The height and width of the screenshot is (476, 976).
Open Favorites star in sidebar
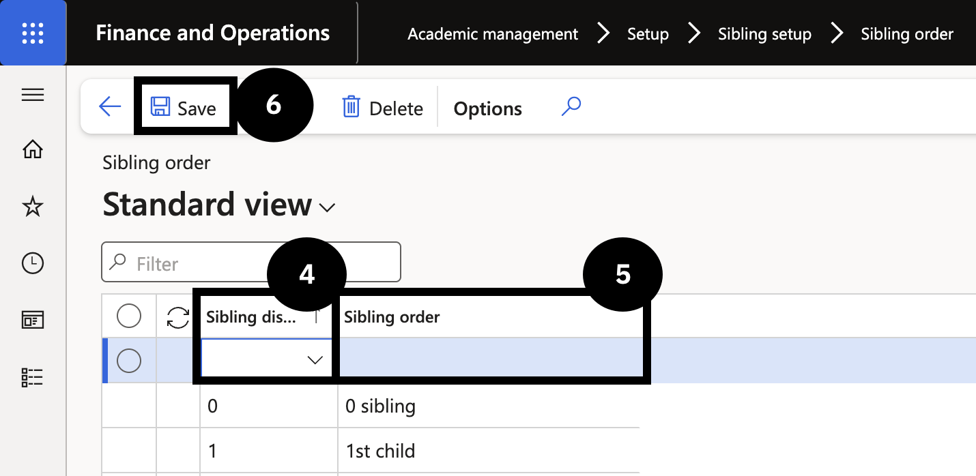coord(33,206)
